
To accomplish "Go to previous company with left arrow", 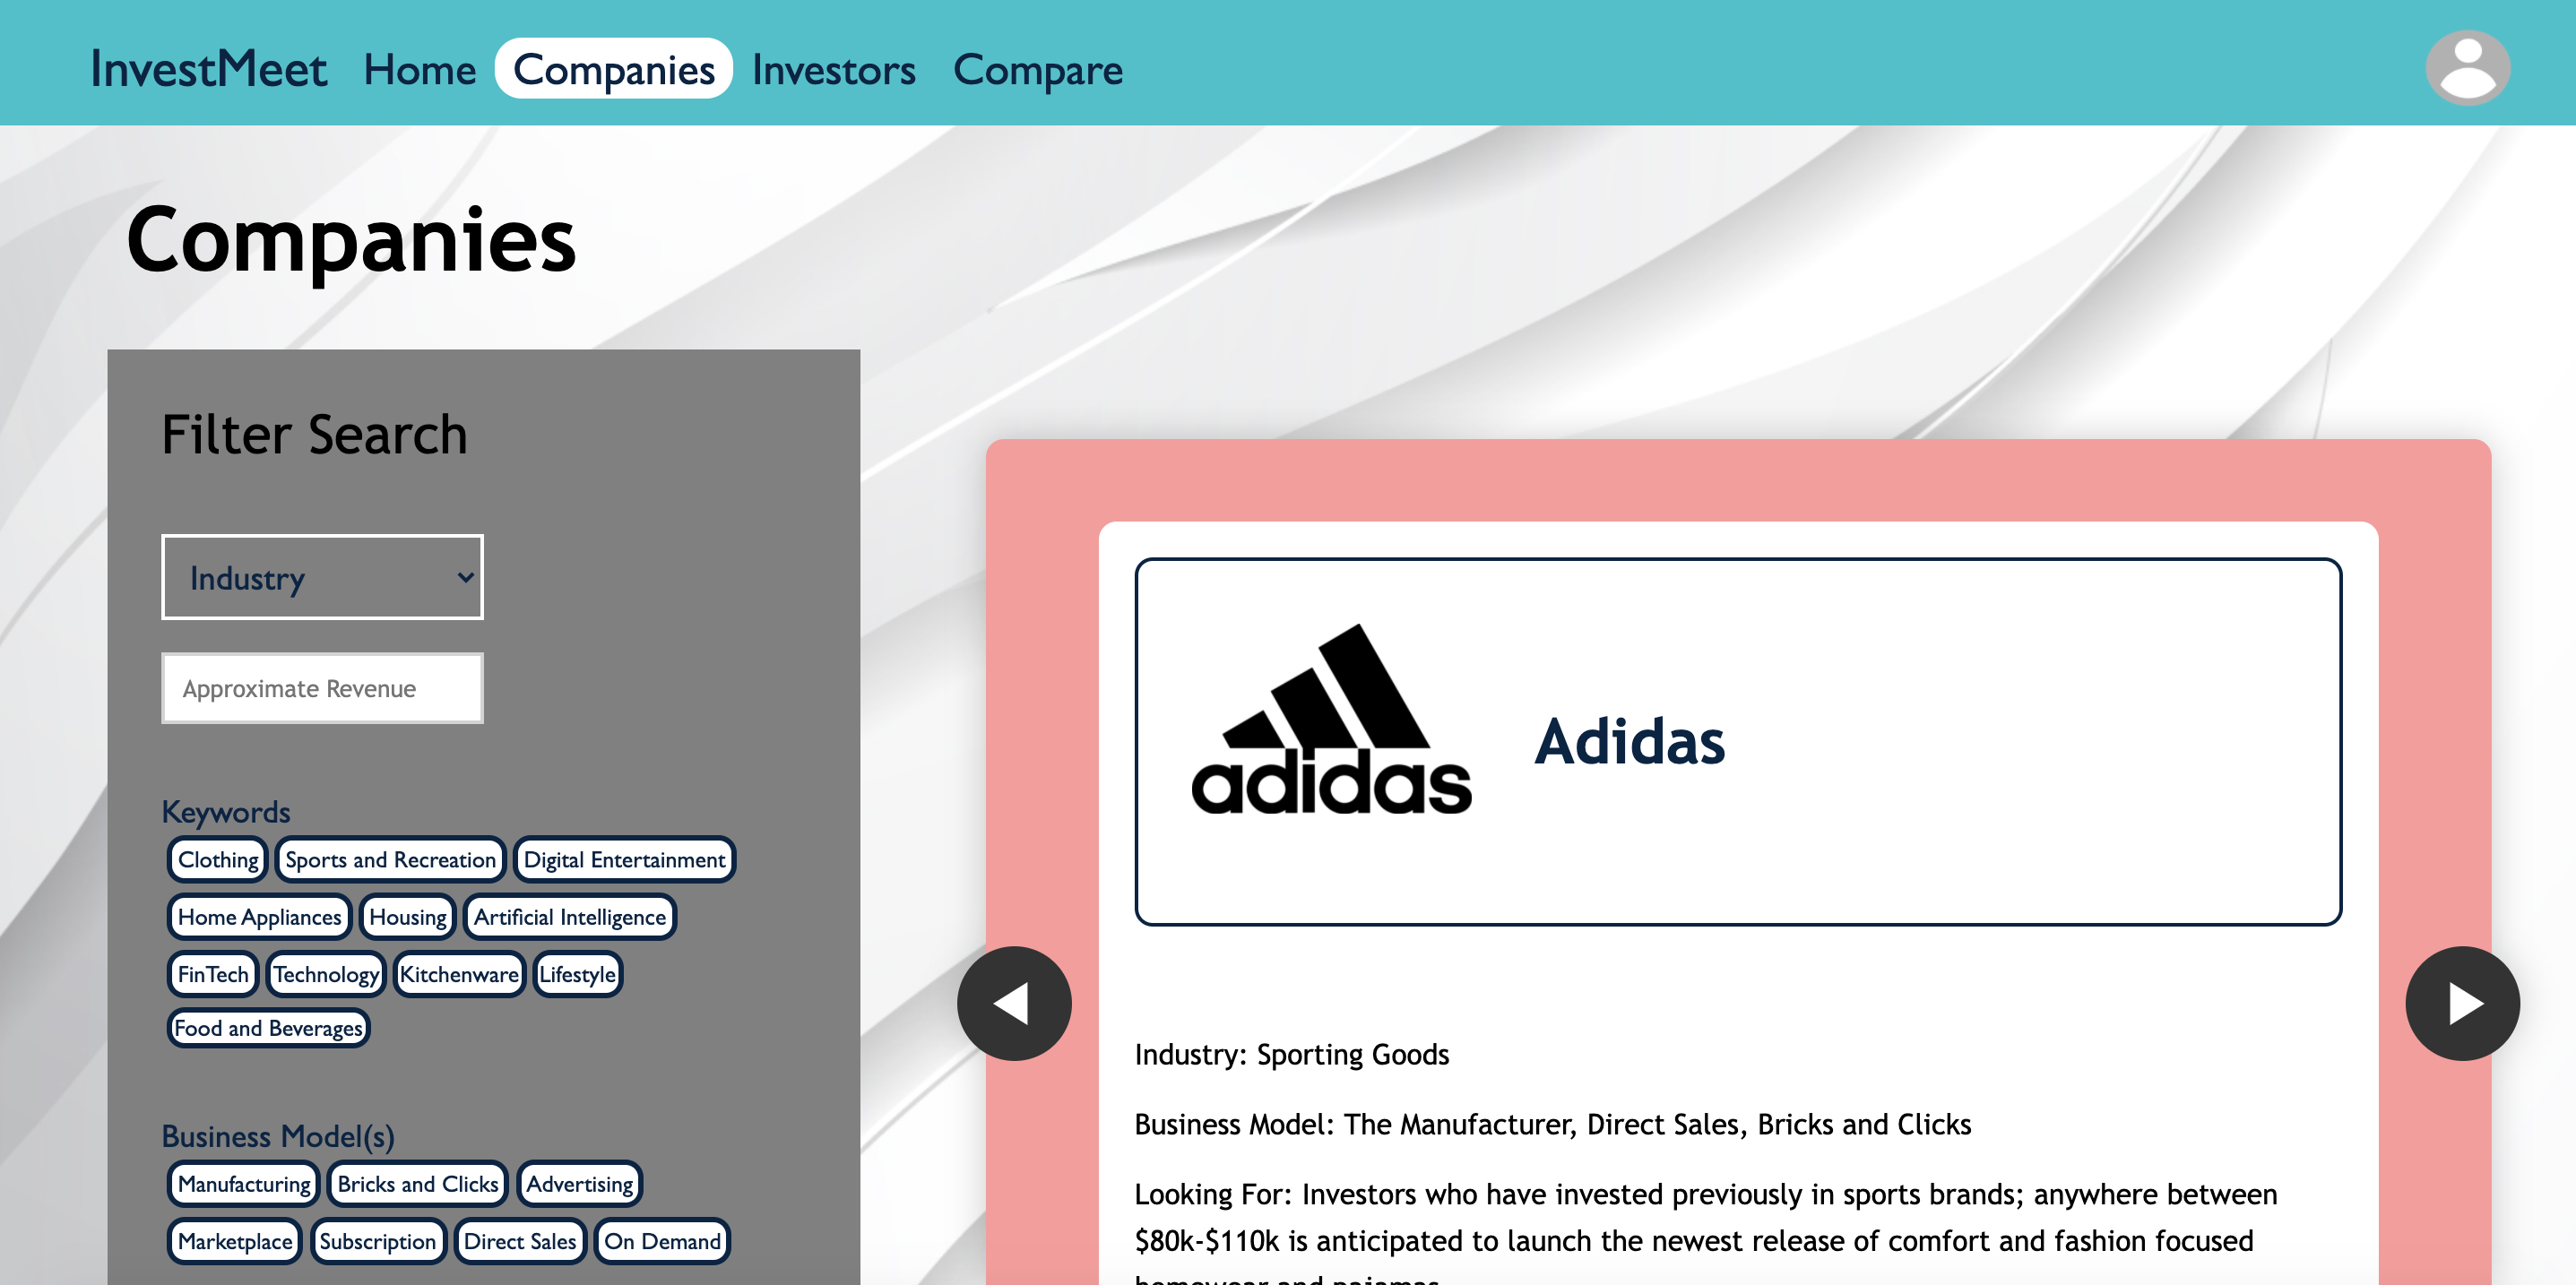I will (x=1013, y=1003).
